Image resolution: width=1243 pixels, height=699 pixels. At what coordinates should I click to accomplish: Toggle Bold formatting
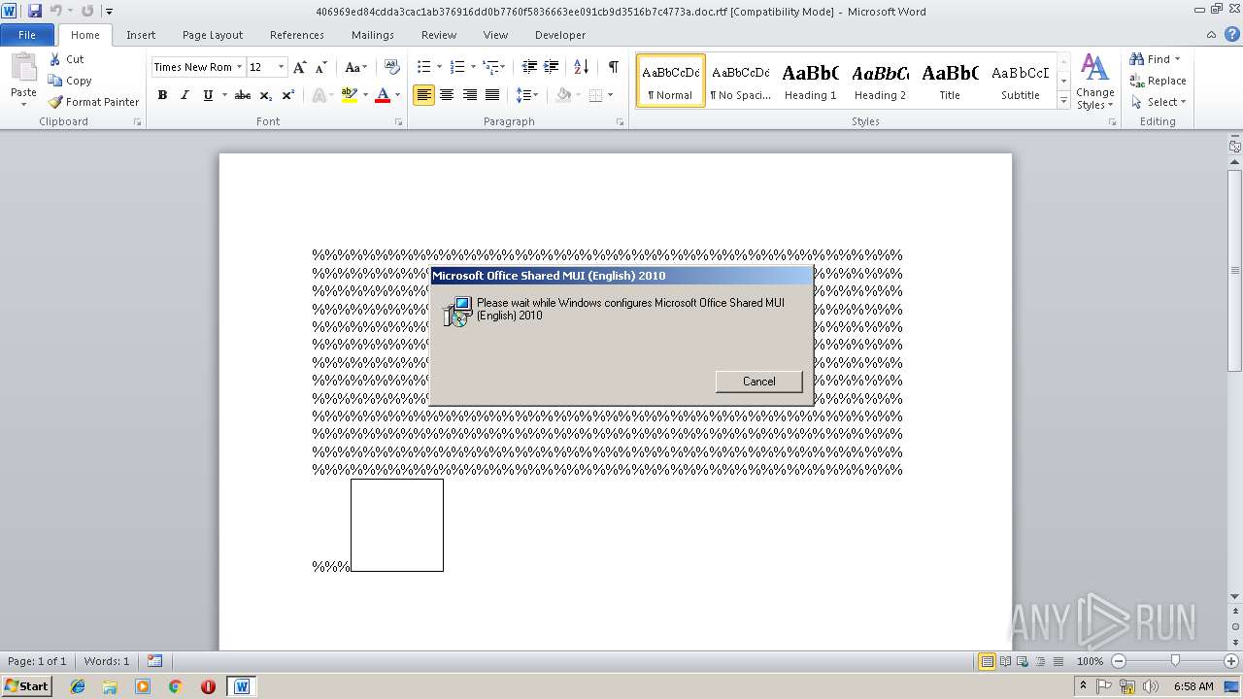pos(162,95)
